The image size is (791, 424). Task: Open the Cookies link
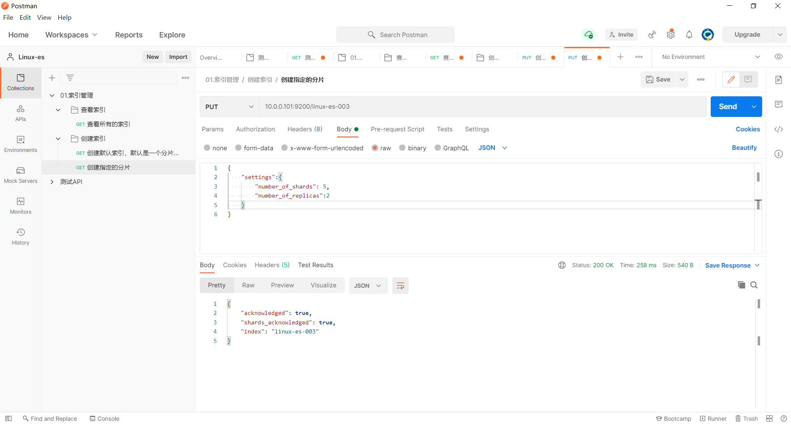(x=748, y=129)
